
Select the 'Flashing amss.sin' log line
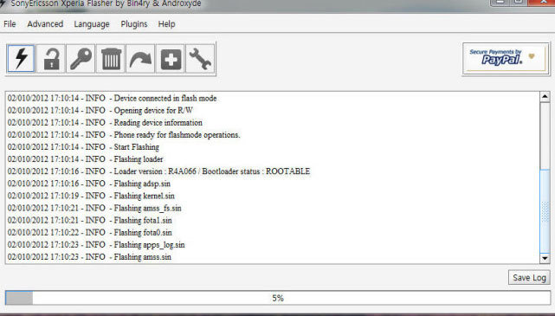coord(89,257)
